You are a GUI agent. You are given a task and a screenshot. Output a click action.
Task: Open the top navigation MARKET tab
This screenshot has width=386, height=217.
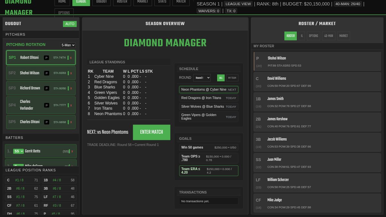(x=143, y=2)
